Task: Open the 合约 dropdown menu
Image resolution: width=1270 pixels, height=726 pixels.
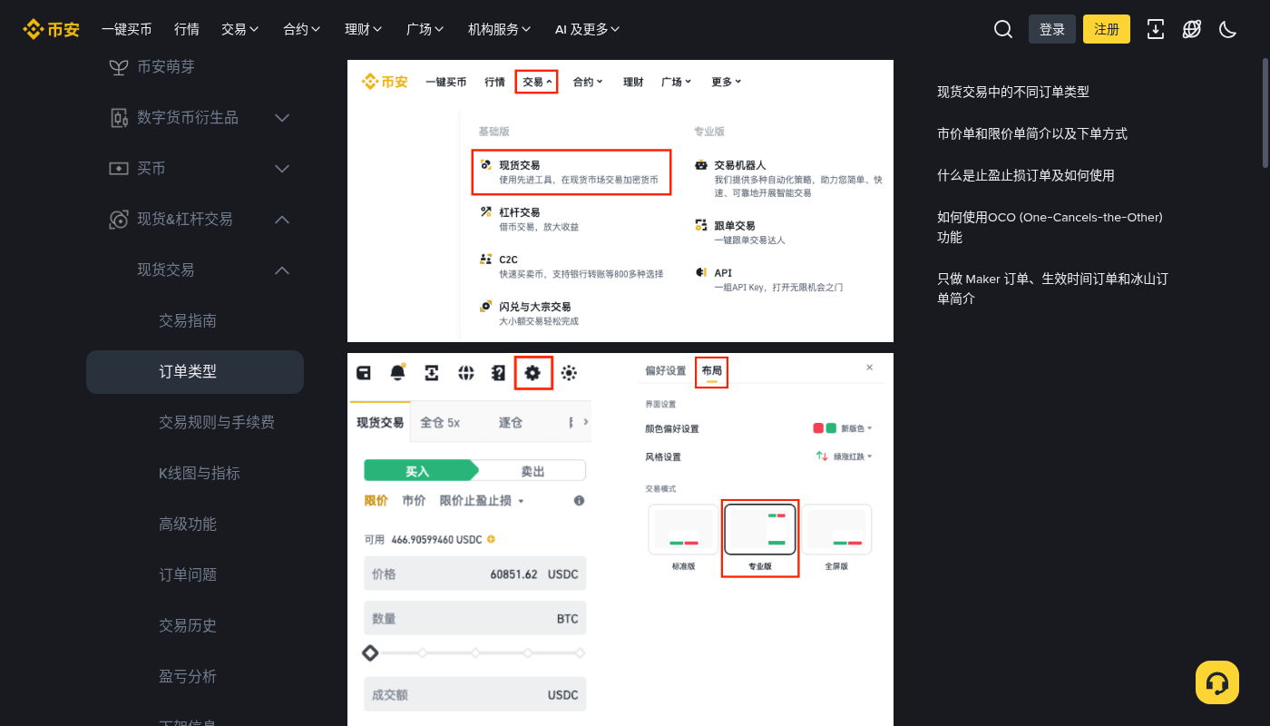Action: click(x=302, y=29)
